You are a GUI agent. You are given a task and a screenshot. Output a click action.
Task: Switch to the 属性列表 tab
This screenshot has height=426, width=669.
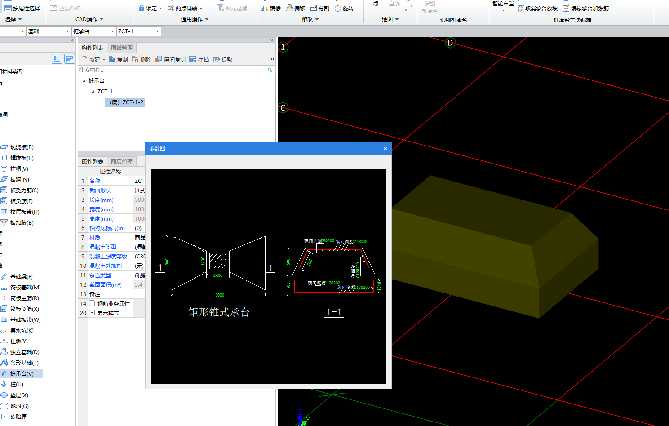click(93, 161)
